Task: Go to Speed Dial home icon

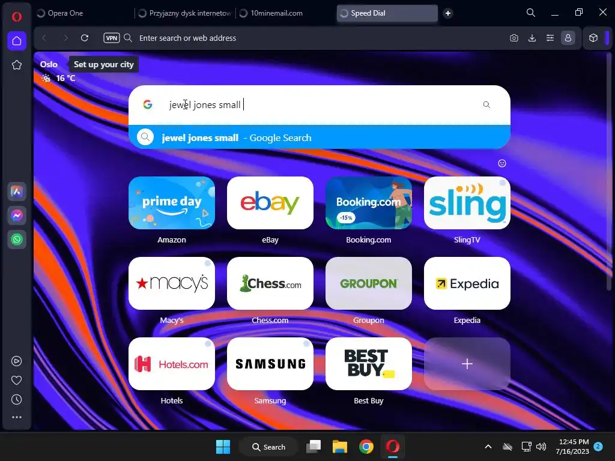Action: coord(16,41)
